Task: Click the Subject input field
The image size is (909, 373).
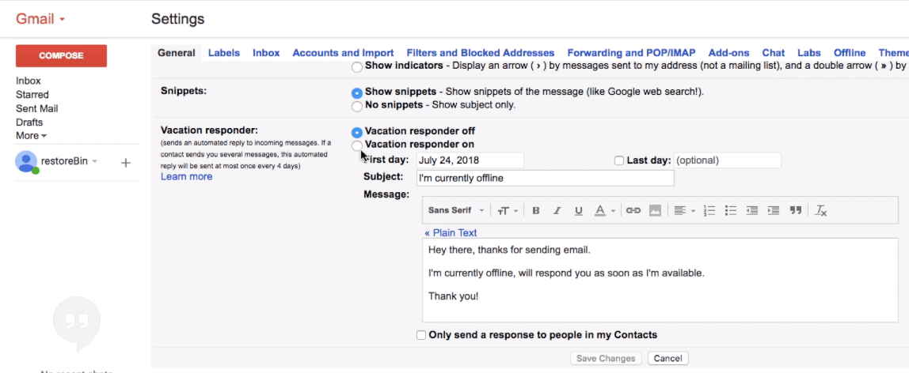Action: (546, 178)
